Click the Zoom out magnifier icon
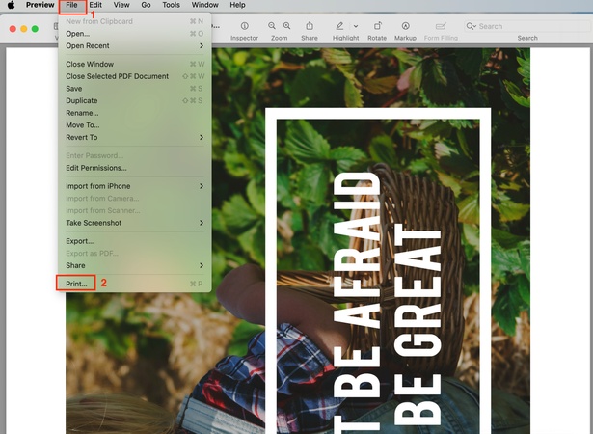The image size is (593, 434). point(272,26)
